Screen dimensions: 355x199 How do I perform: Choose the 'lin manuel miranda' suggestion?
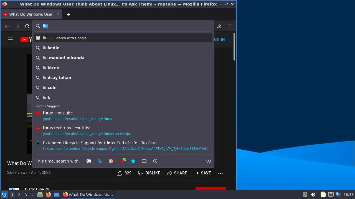pos(123,58)
